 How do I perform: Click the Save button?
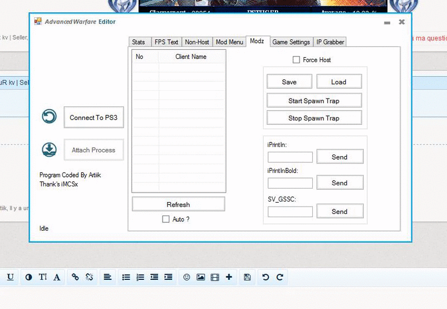289,82
